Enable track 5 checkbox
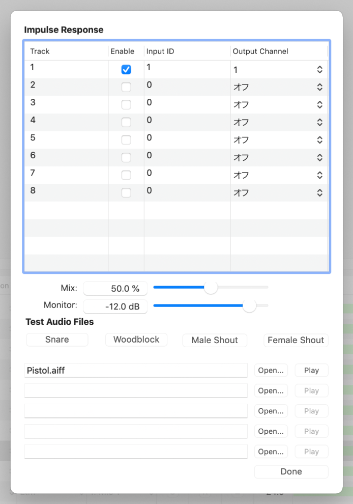353x504 pixels. [126, 140]
